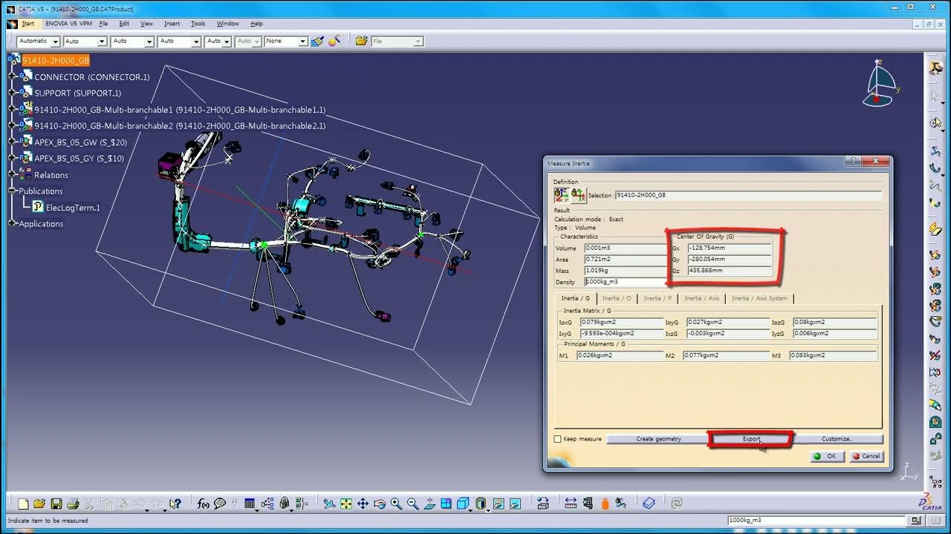Open the Tools menu
This screenshot has width=951, height=534.
tap(198, 24)
